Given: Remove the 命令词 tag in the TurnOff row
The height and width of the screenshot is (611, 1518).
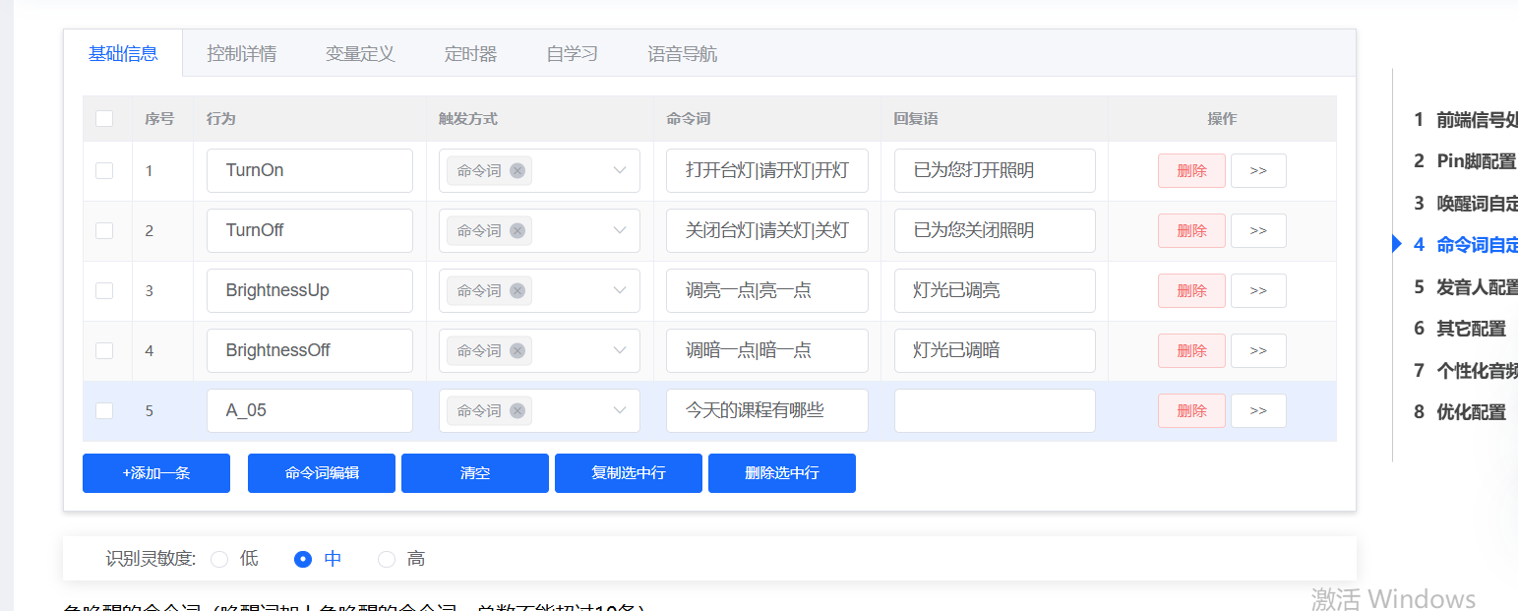Looking at the screenshot, I should (517, 230).
